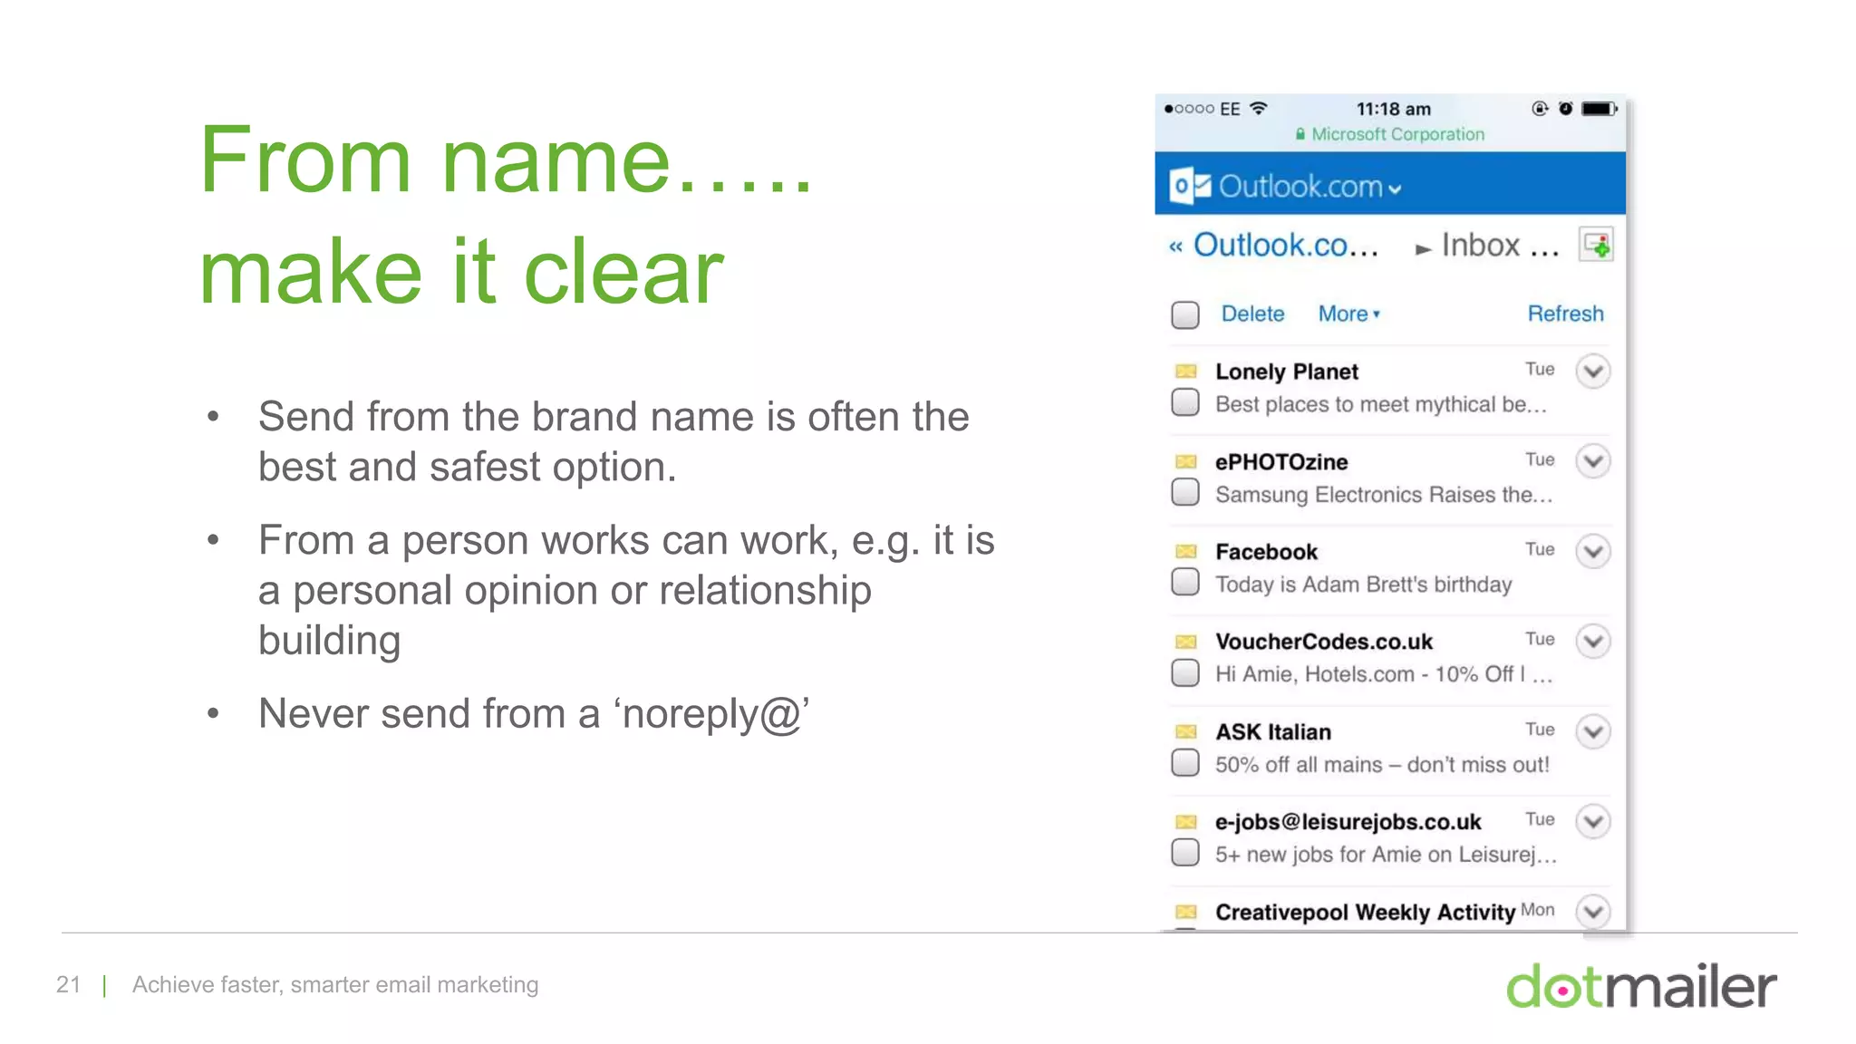Click the Outlook logo icon in blue header
This screenshot has height=1044, width=1856.
1190,186
